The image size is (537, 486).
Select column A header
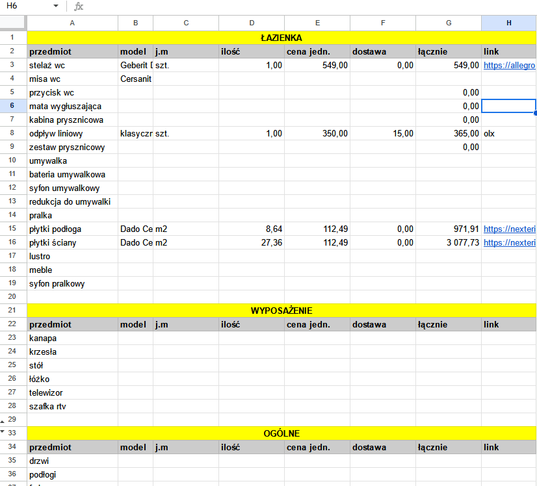(72, 23)
